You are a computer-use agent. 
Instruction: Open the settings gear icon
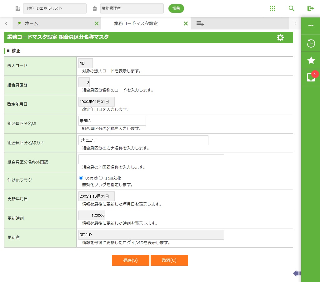(280, 38)
